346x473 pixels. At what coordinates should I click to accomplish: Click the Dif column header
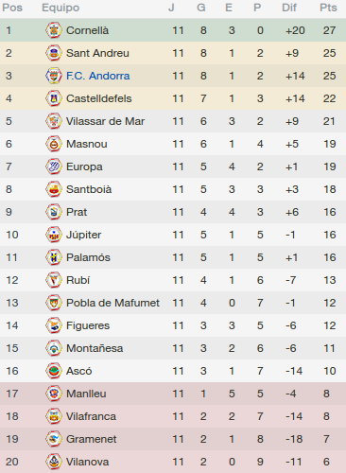289,8
